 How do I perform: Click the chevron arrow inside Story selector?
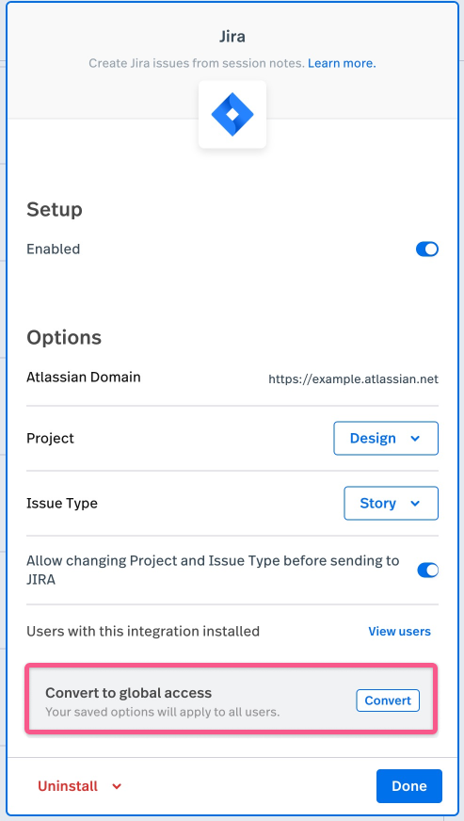(x=415, y=504)
